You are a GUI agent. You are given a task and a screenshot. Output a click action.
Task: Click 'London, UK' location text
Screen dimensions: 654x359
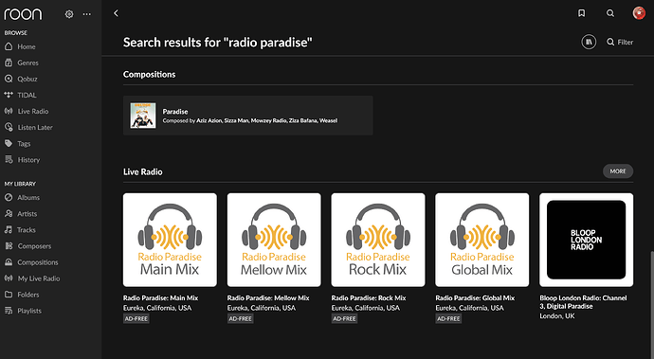(556, 316)
